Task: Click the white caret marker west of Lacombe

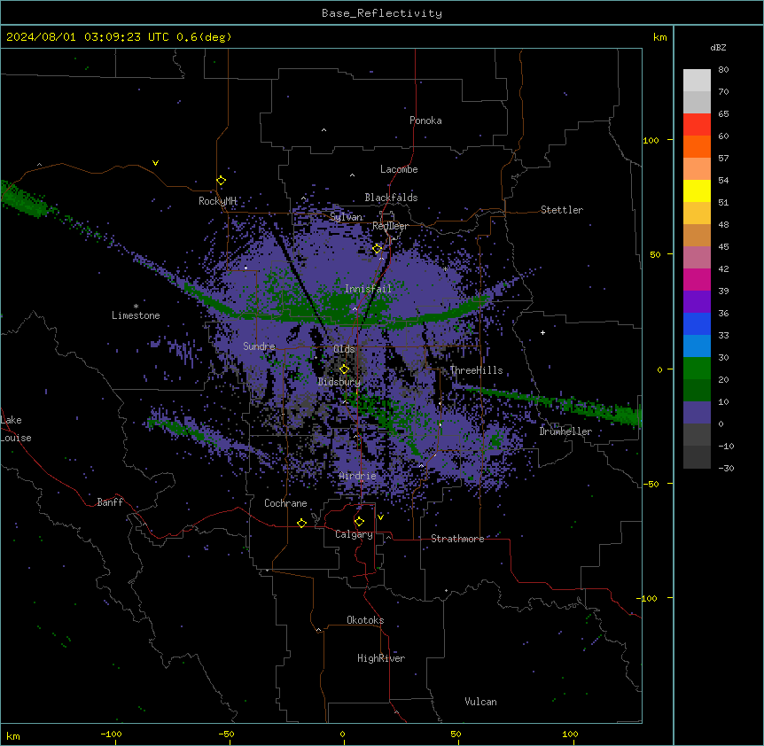Action: (352, 175)
